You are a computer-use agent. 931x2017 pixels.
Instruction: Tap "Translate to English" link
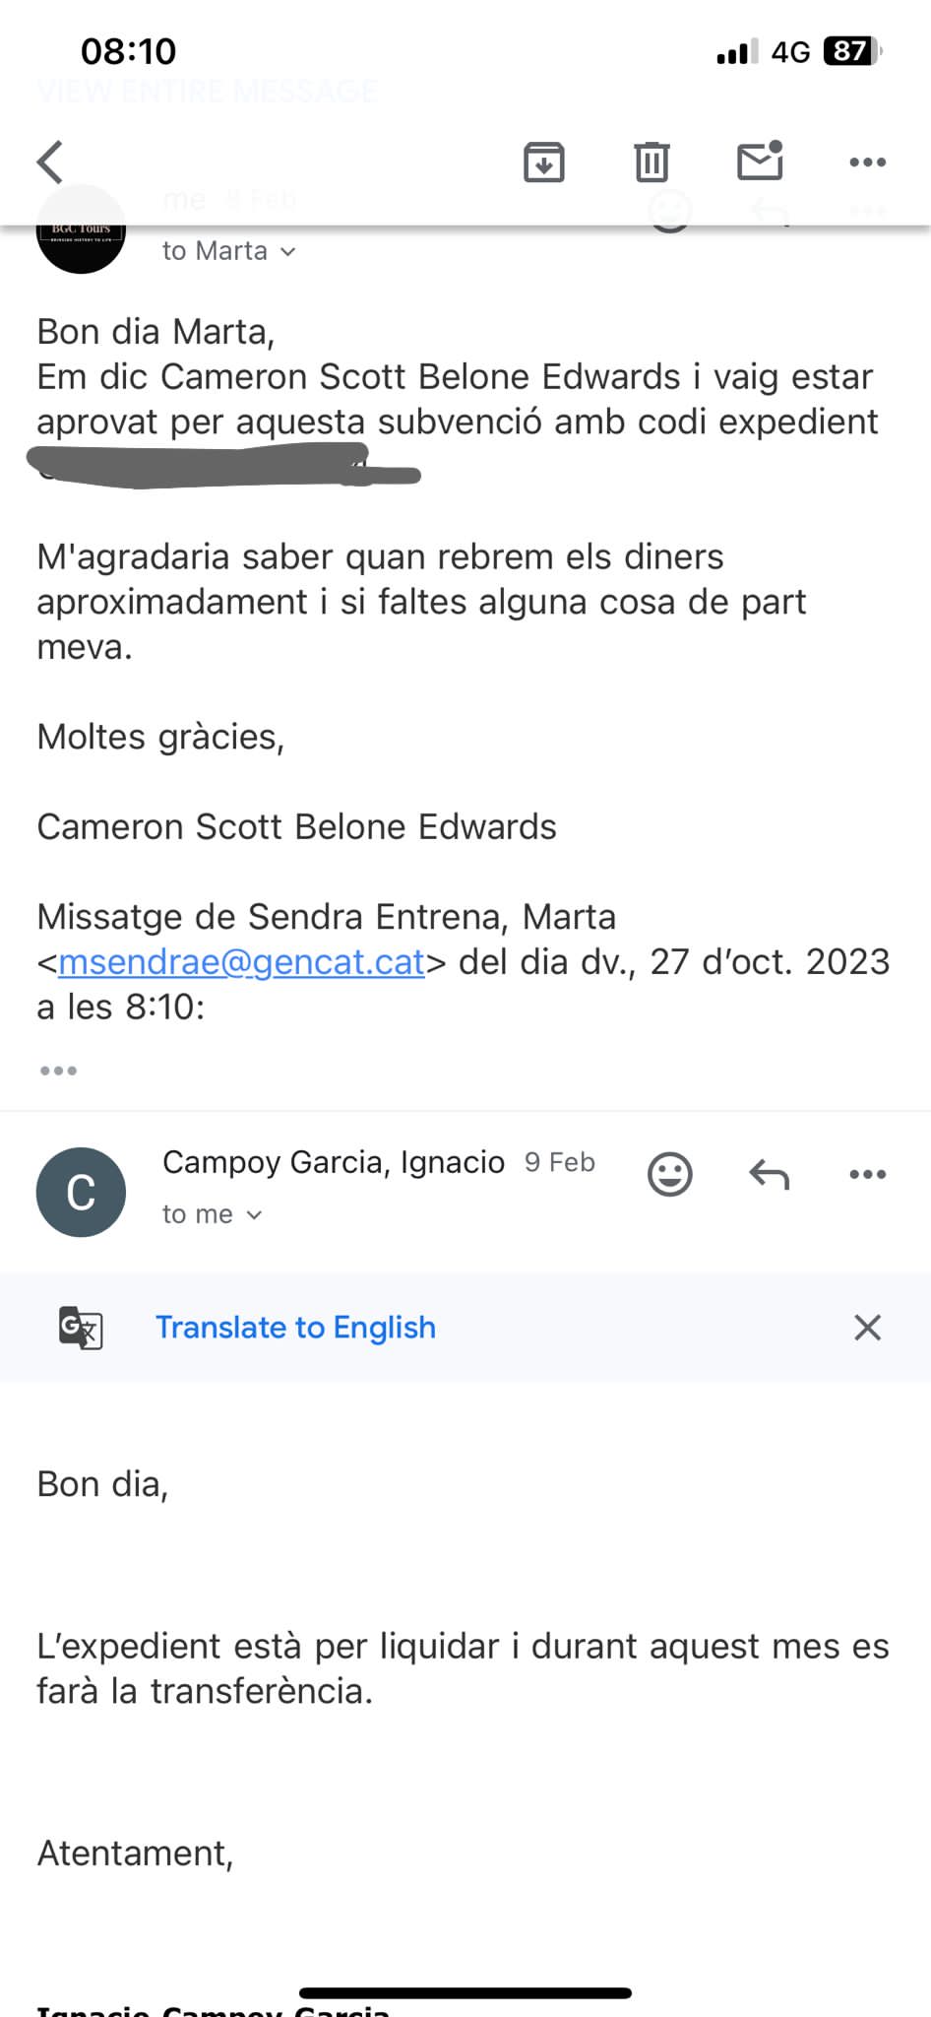[295, 1328]
